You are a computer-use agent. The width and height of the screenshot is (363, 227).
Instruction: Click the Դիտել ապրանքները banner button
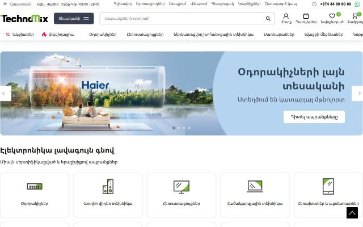tap(314, 117)
